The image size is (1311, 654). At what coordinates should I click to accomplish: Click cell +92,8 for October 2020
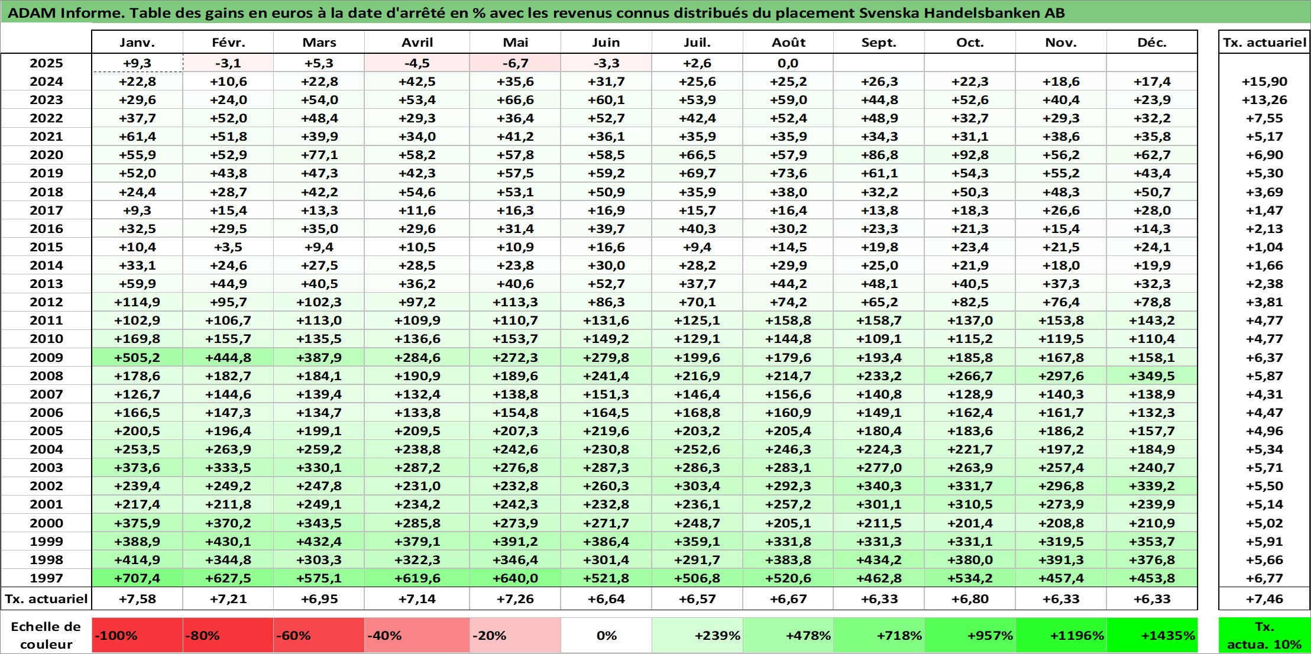point(970,155)
